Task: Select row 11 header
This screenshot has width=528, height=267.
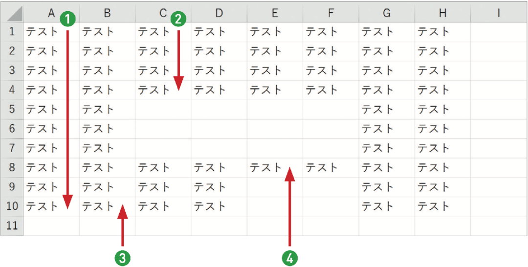Action: click(x=12, y=225)
